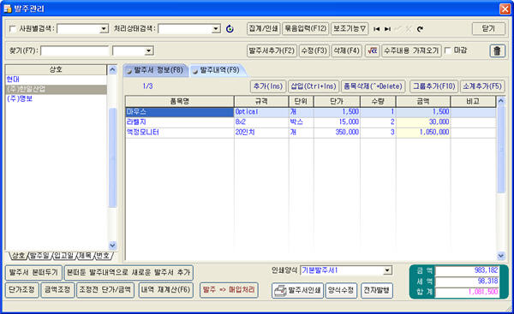This screenshot has width=514, height=314.
Task: Click the refresh icon beside 처리상태검색
Action: pos(230,29)
